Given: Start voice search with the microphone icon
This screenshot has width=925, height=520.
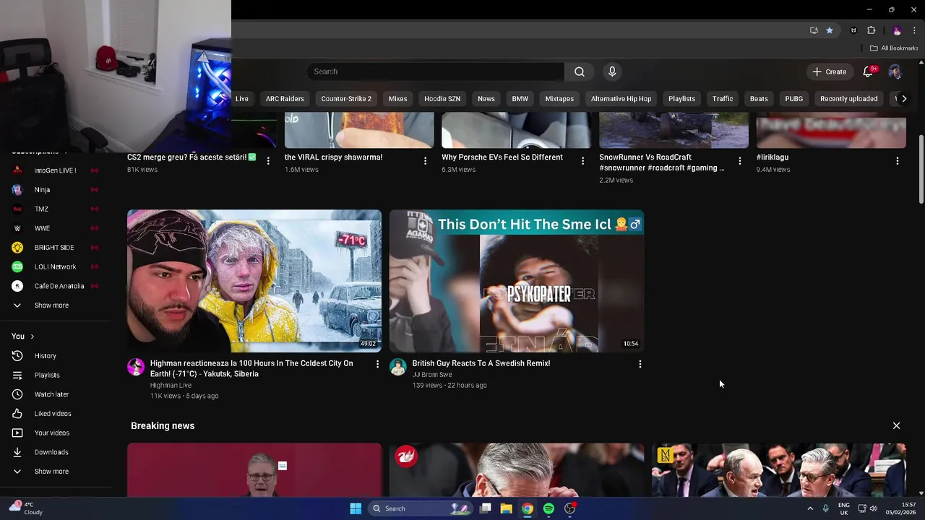Looking at the screenshot, I should click(x=612, y=71).
